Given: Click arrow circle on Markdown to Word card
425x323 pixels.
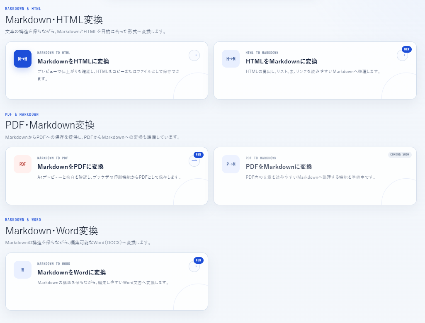Looking at the screenshot, I should (x=194, y=266).
